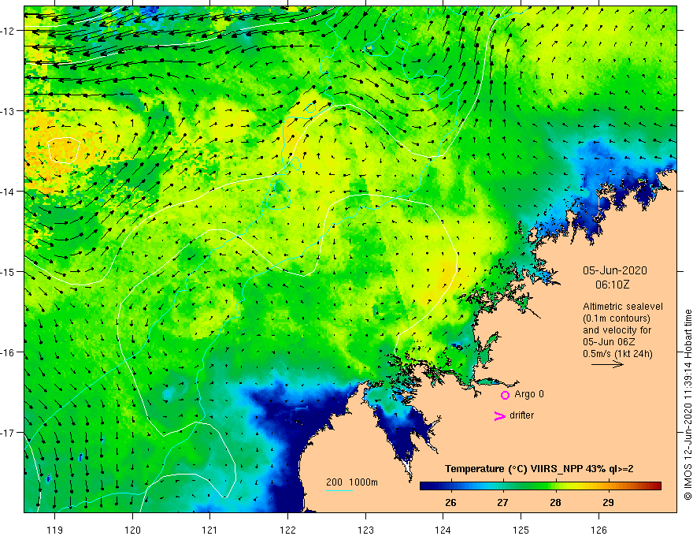
Task: Click the longitude label 123
Action: click(x=365, y=530)
